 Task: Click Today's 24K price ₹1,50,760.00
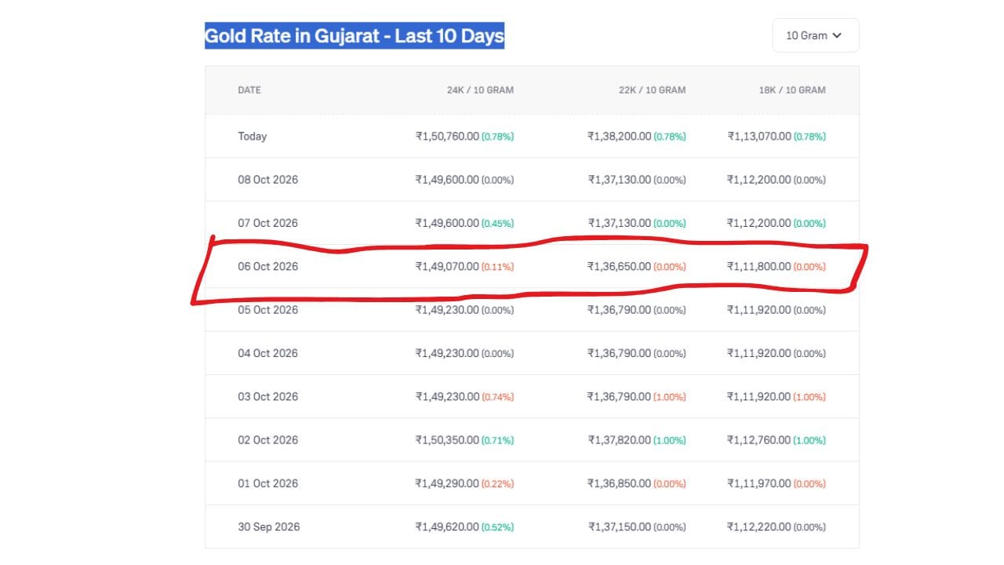click(447, 137)
